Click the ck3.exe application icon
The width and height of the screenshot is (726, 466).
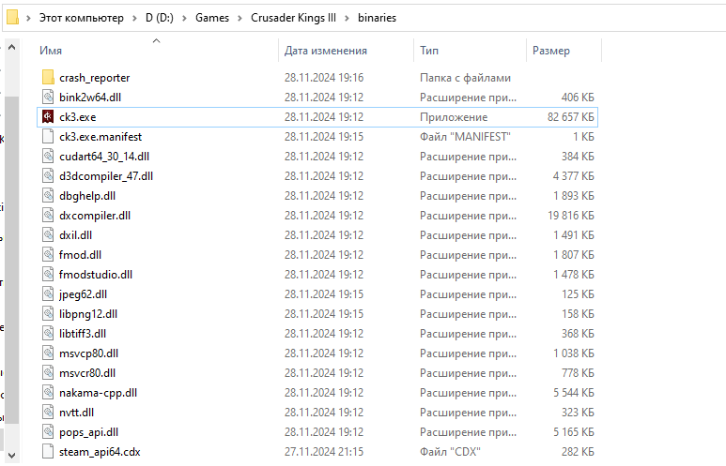48,116
